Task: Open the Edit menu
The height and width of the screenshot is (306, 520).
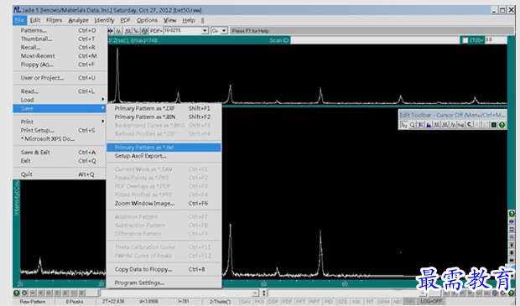Action: click(35, 20)
